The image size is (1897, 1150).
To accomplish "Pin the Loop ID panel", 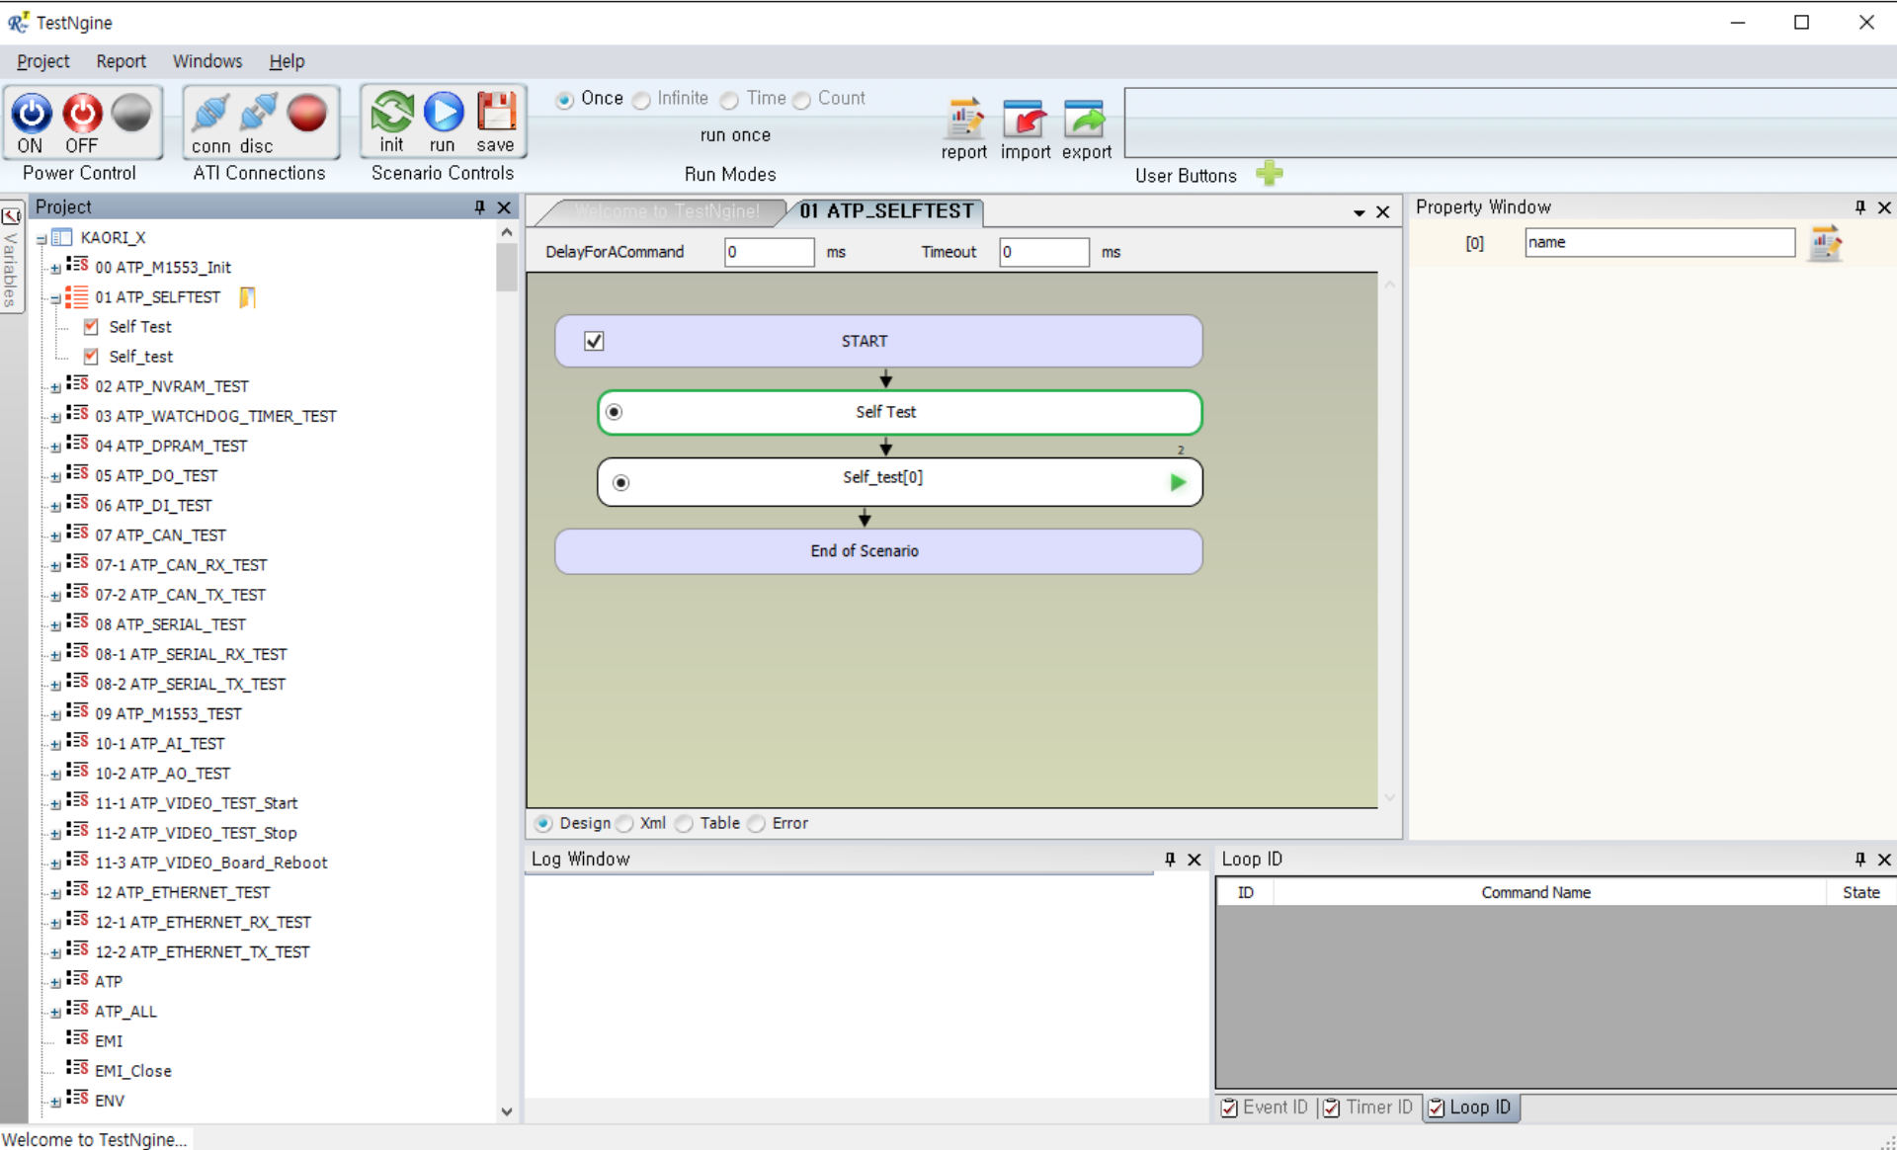I will pos(1860,860).
